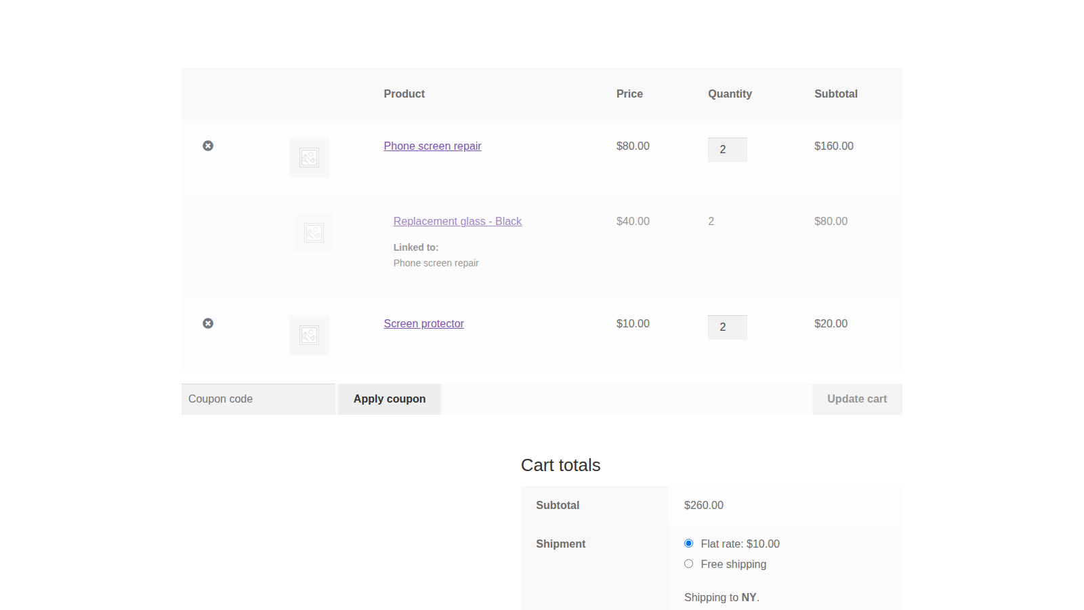The image size is (1084, 610).
Task: Select the $260.00 cart subtotal
Action: (x=704, y=505)
